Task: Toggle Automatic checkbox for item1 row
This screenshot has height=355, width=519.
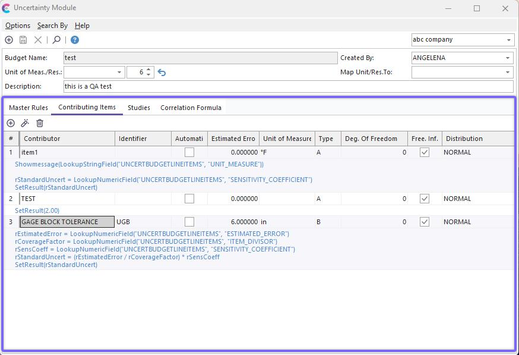Action: point(189,152)
